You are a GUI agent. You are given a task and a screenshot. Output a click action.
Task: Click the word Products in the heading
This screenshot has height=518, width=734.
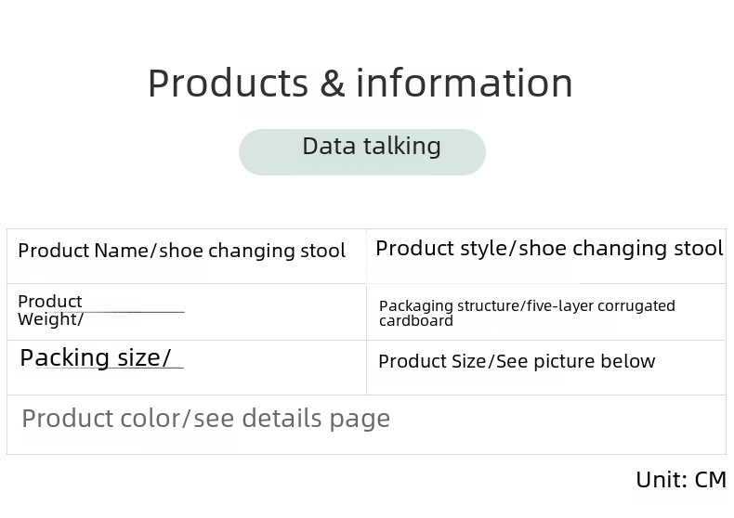point(228,83)
